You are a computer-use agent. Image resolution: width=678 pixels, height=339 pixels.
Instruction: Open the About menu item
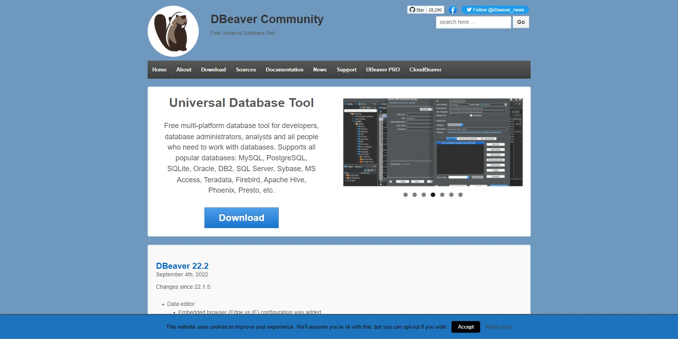click(184, 70)
